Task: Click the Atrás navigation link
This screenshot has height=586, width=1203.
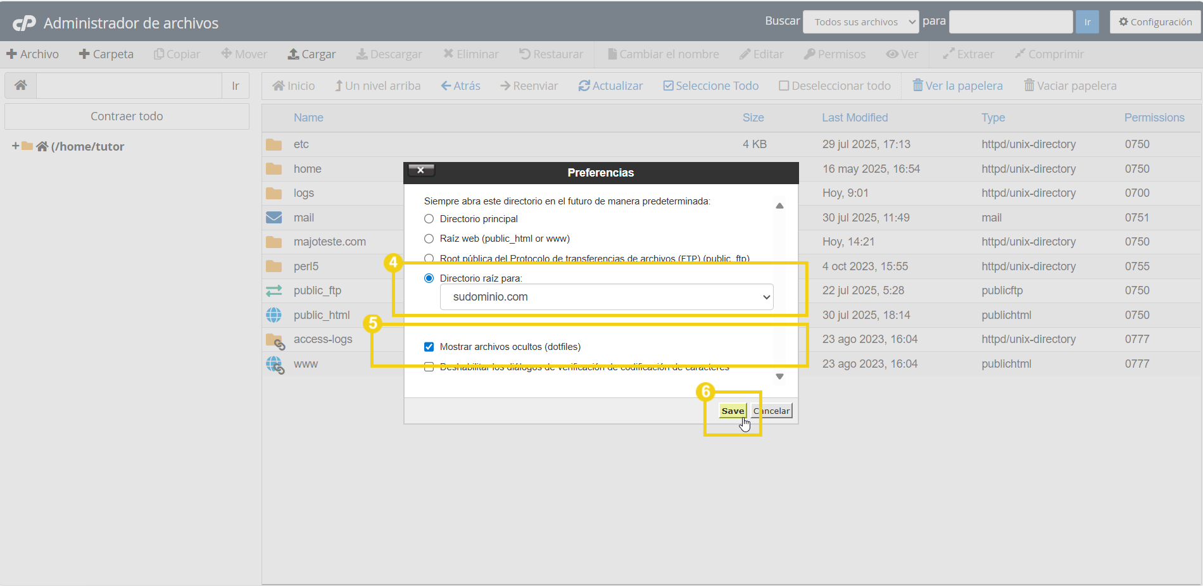Action: [x=460, y=86]
